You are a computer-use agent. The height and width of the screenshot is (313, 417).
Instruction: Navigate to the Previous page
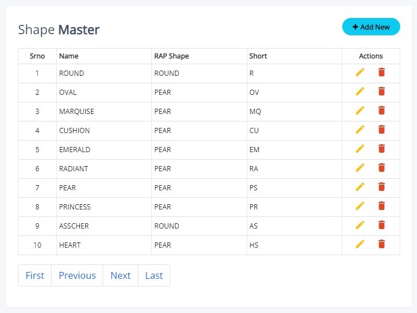[x=77, y=275]
